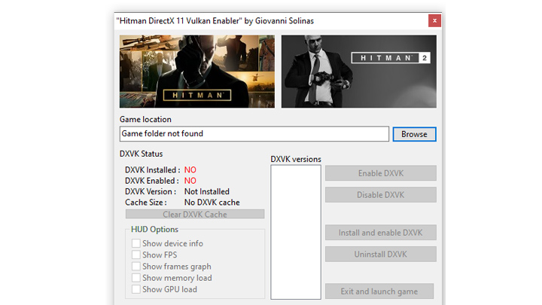Toggle the Show device info checkbox
The image size is (542, 305).
tap(135, 243)
